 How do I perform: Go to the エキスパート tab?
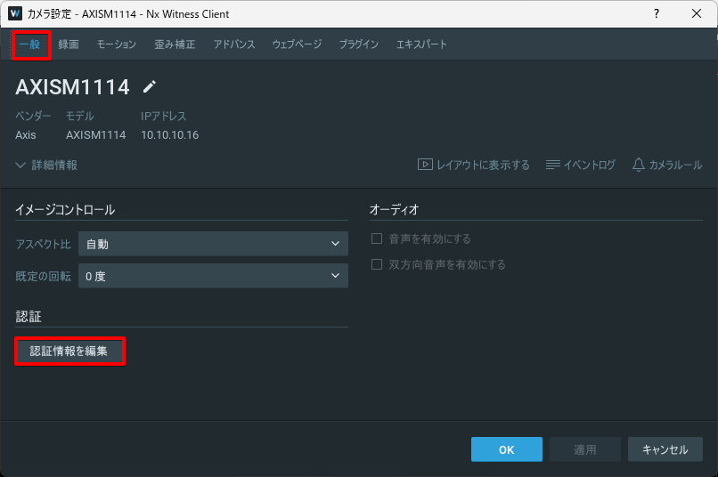click(x=421, y=44)
